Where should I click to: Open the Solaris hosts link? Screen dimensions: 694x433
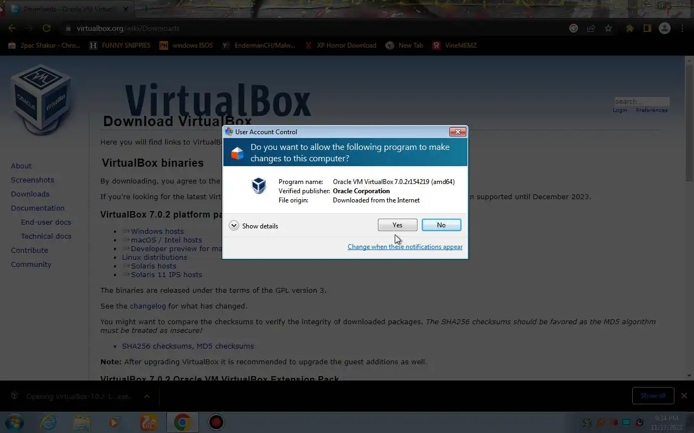153,266
